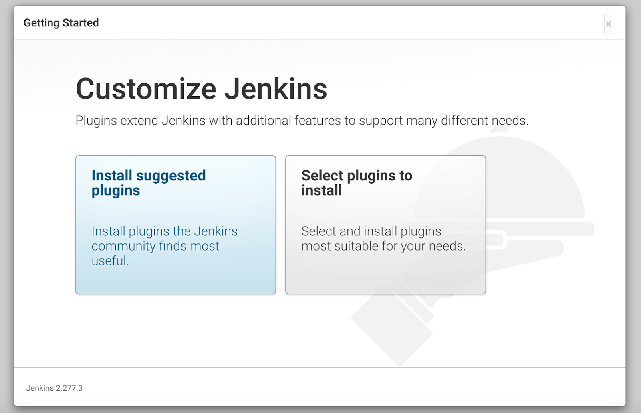Click the Select plugins to install card

pyautogui.click(x=385, y=225)
